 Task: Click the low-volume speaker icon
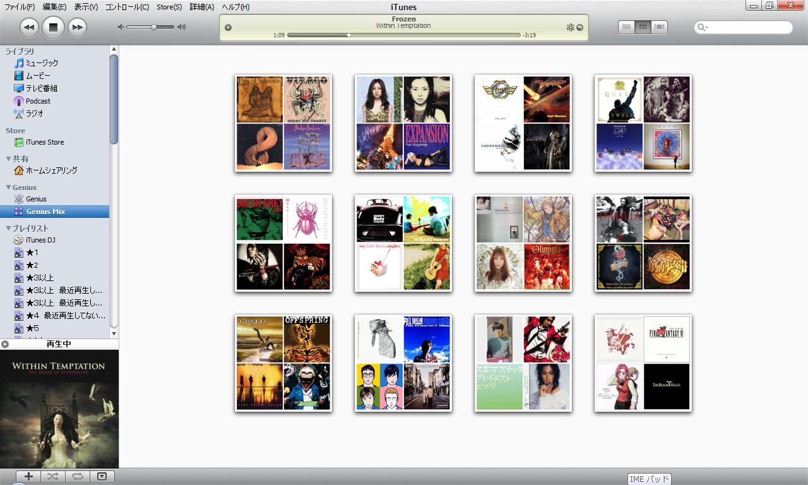pyautogui.click(x=121, y=27)
